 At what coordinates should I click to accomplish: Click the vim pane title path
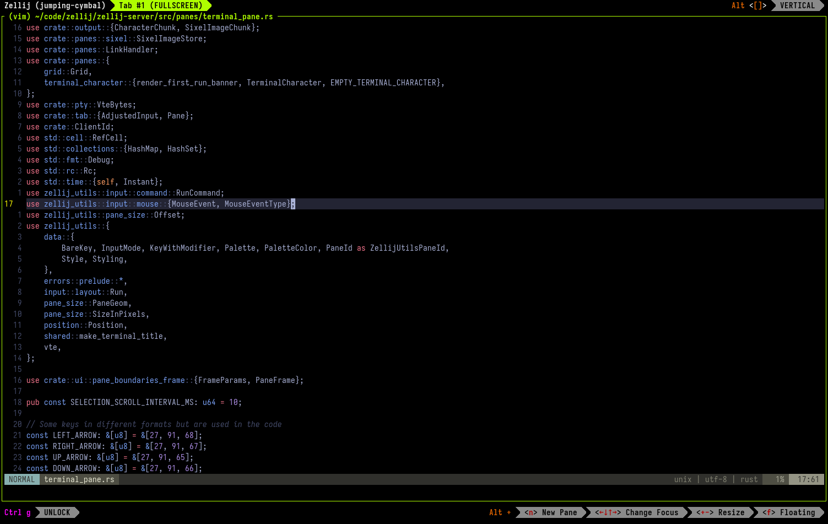(x=141, y=17)
